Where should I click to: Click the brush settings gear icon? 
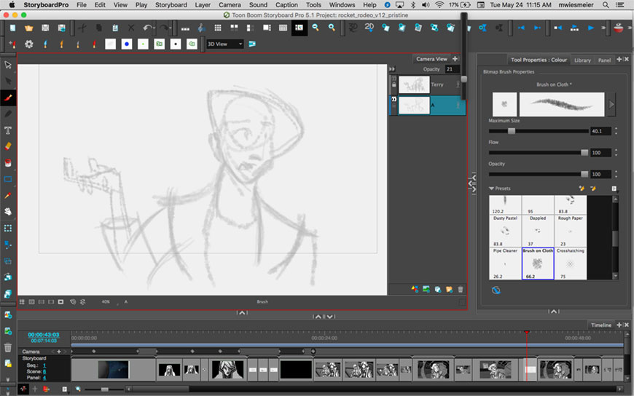(x=29, y=44)
